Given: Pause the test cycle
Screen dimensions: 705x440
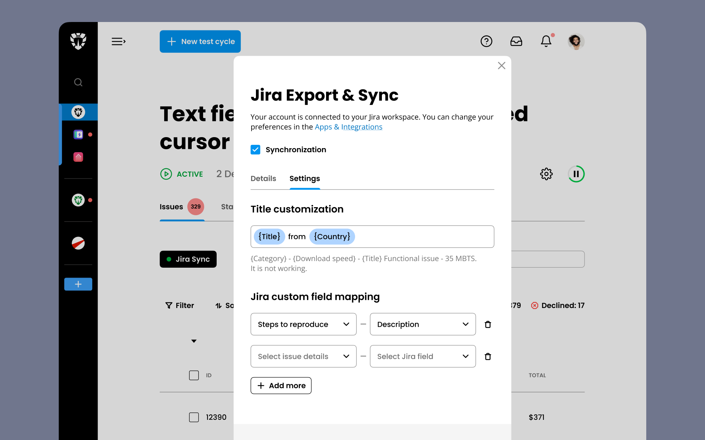Looking at the screenshot, I should point(576,174).
